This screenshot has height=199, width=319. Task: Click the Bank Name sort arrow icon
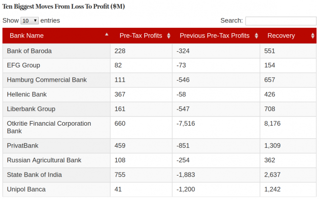107,35
